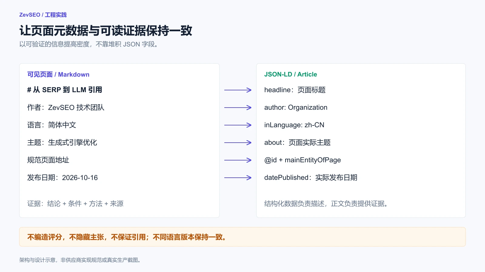Click the orange banner 不编造评分，不隐藏主张
Viewport: 485px width, 272px height.
(x=242, y=237)
